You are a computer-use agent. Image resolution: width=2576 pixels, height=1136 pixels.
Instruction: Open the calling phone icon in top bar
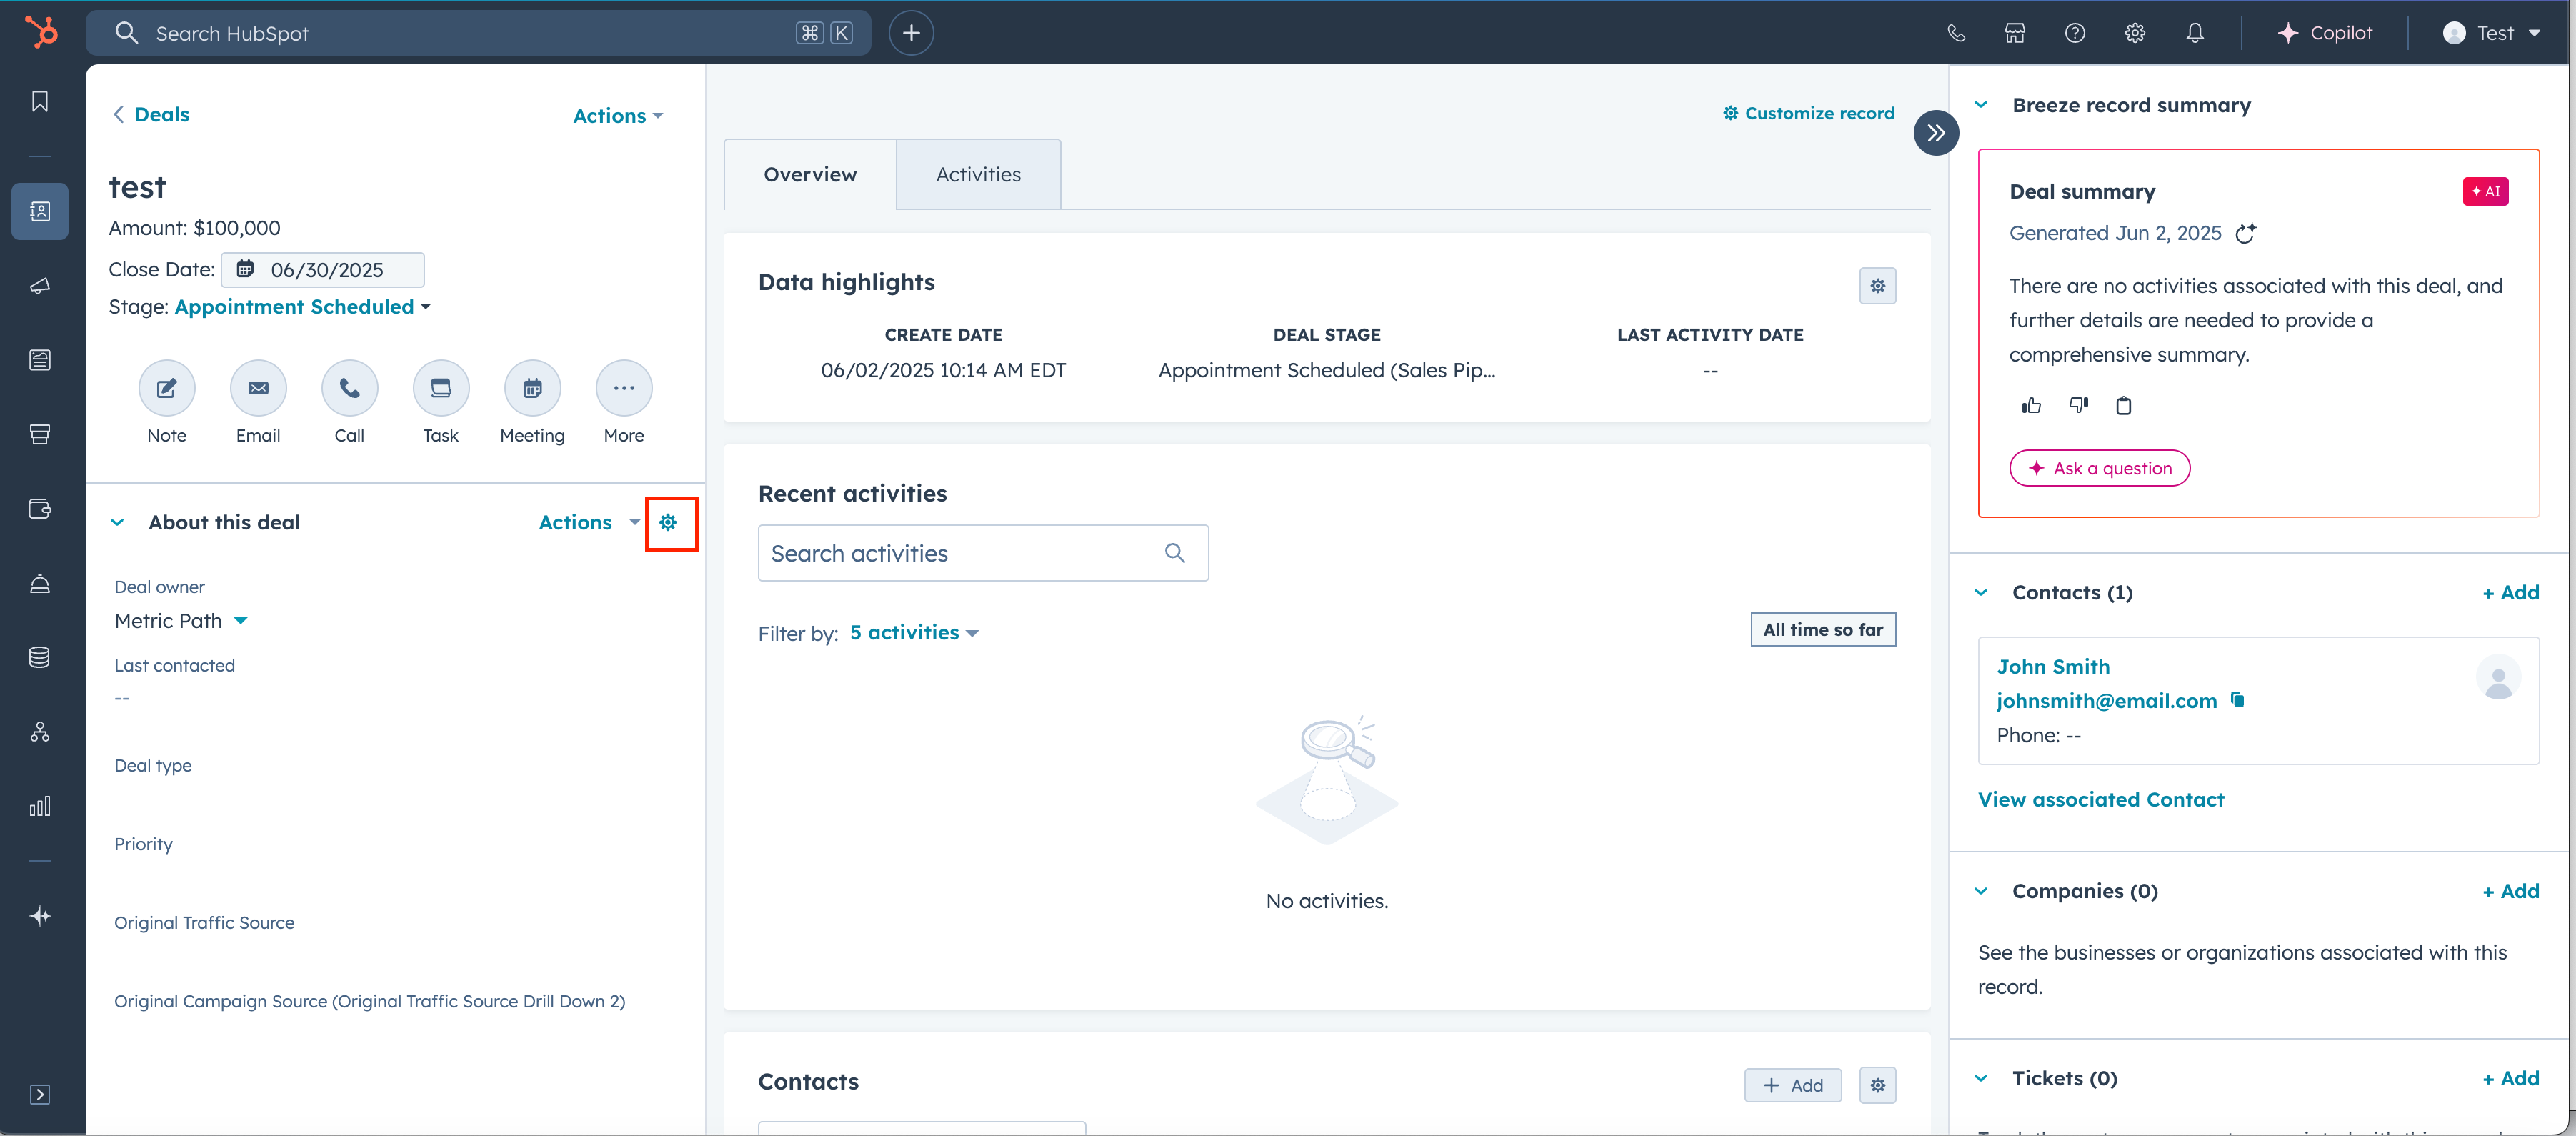1956,33
